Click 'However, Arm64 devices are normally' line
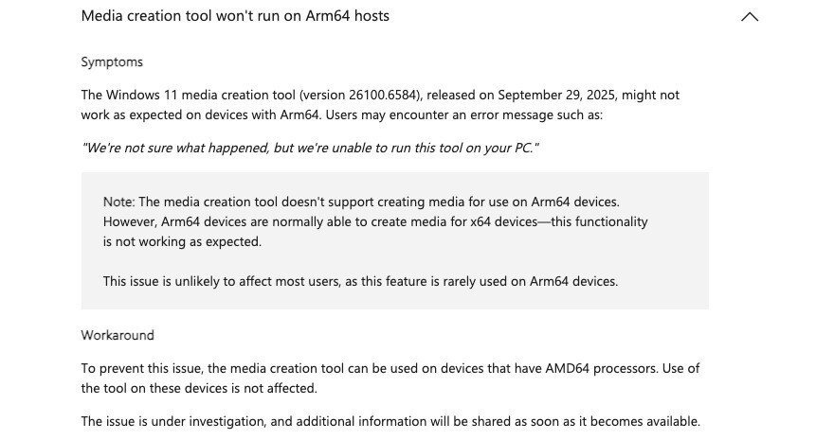 [x=246, y=221]
